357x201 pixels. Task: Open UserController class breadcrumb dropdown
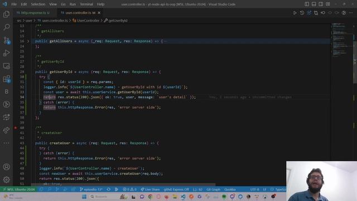(86, 21)
